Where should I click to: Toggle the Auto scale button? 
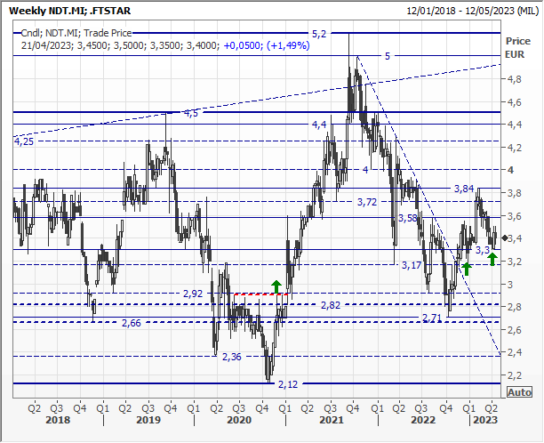(519, 392)
